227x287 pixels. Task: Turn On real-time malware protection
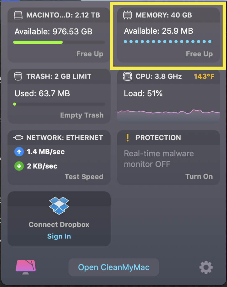coord(199,176)
